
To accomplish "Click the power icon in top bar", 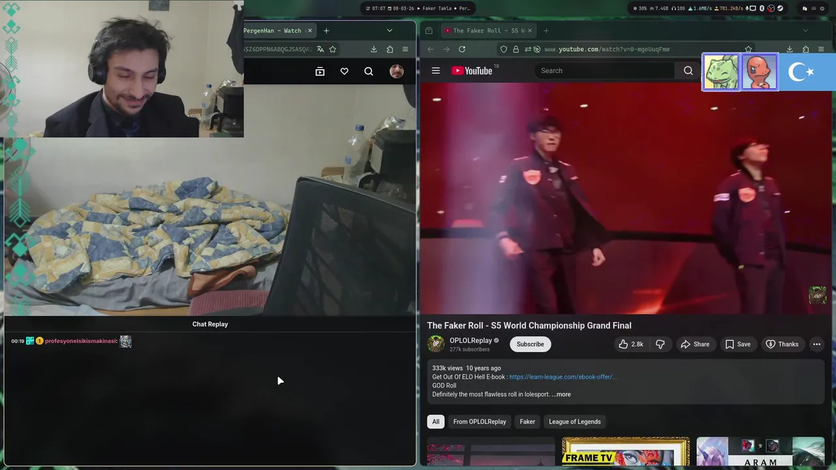I will pos(822,8).
